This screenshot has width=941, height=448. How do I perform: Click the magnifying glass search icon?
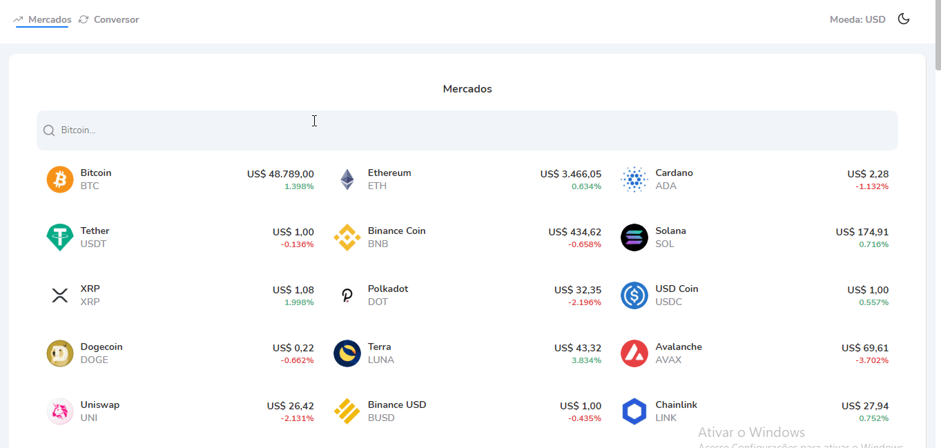tap(49, 130)
